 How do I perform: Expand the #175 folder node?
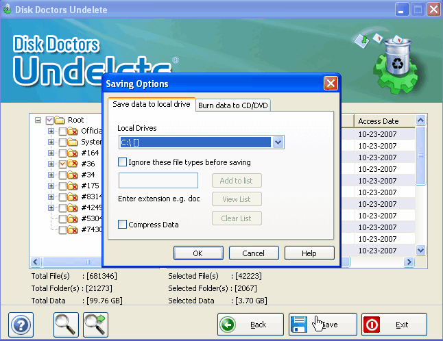coord(51,186)
